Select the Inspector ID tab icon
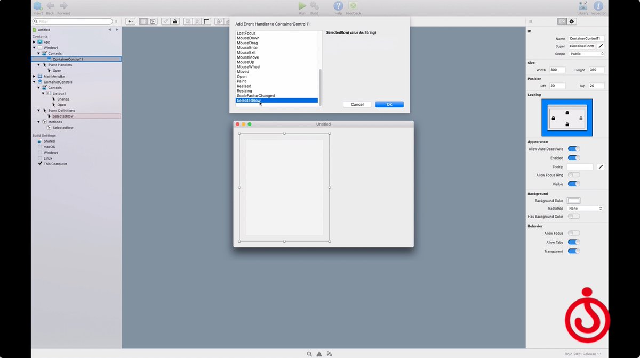The width and height of the screenshot is (640, 358). click(562, 21)
